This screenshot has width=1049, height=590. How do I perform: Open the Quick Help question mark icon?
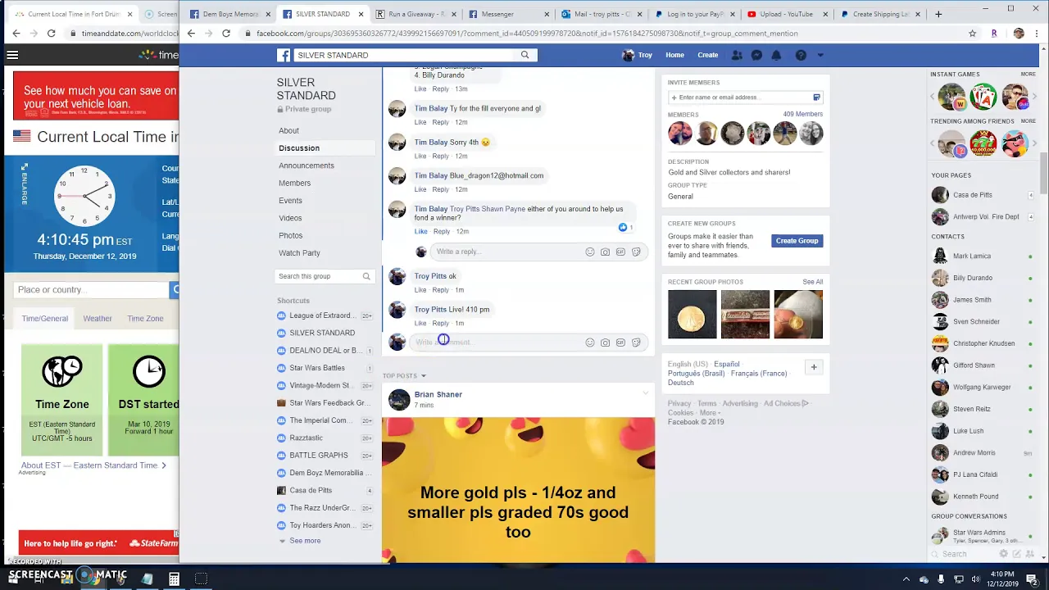tap(801, 55)
